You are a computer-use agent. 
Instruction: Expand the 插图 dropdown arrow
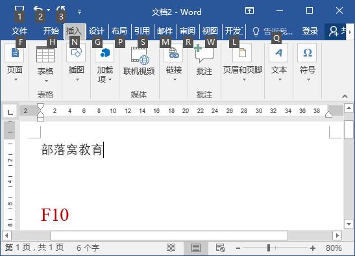pyautogui.click(x=77, y=79)
